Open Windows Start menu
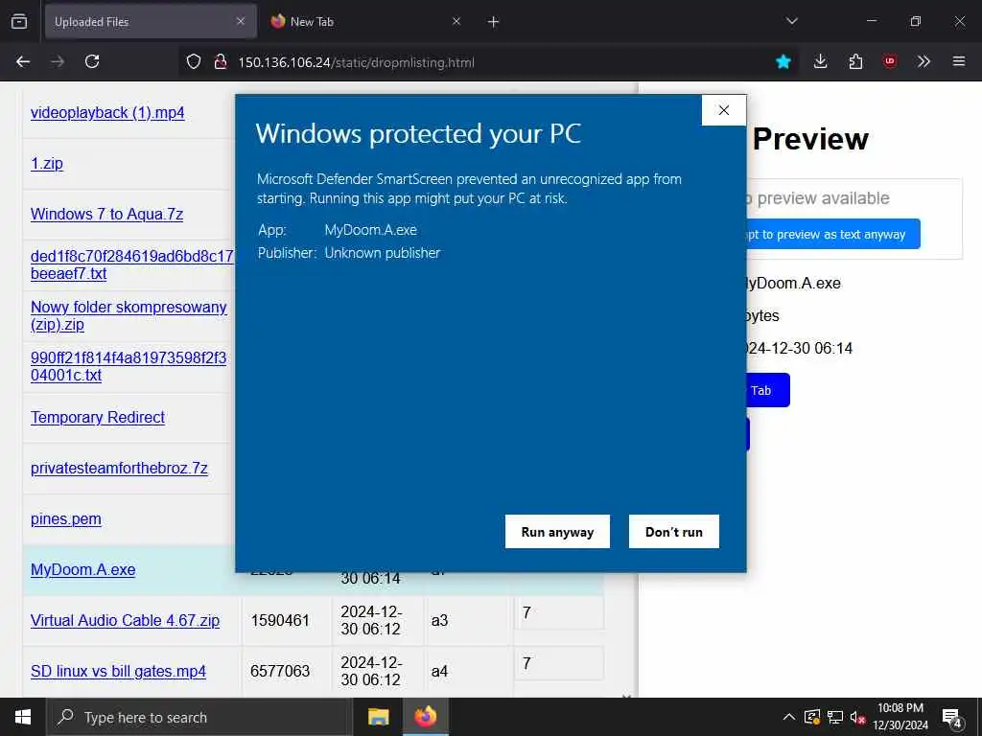The height and width of the screenshot is (736, 982). pyautogui.click(x=23, y=717)
